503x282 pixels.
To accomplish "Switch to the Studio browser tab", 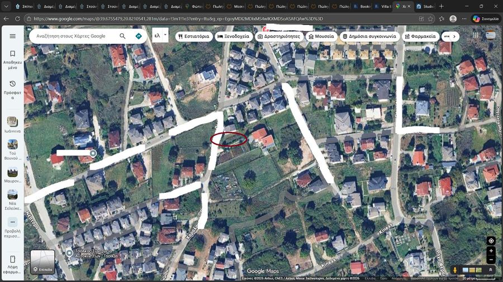I will [x=425, y=6].
